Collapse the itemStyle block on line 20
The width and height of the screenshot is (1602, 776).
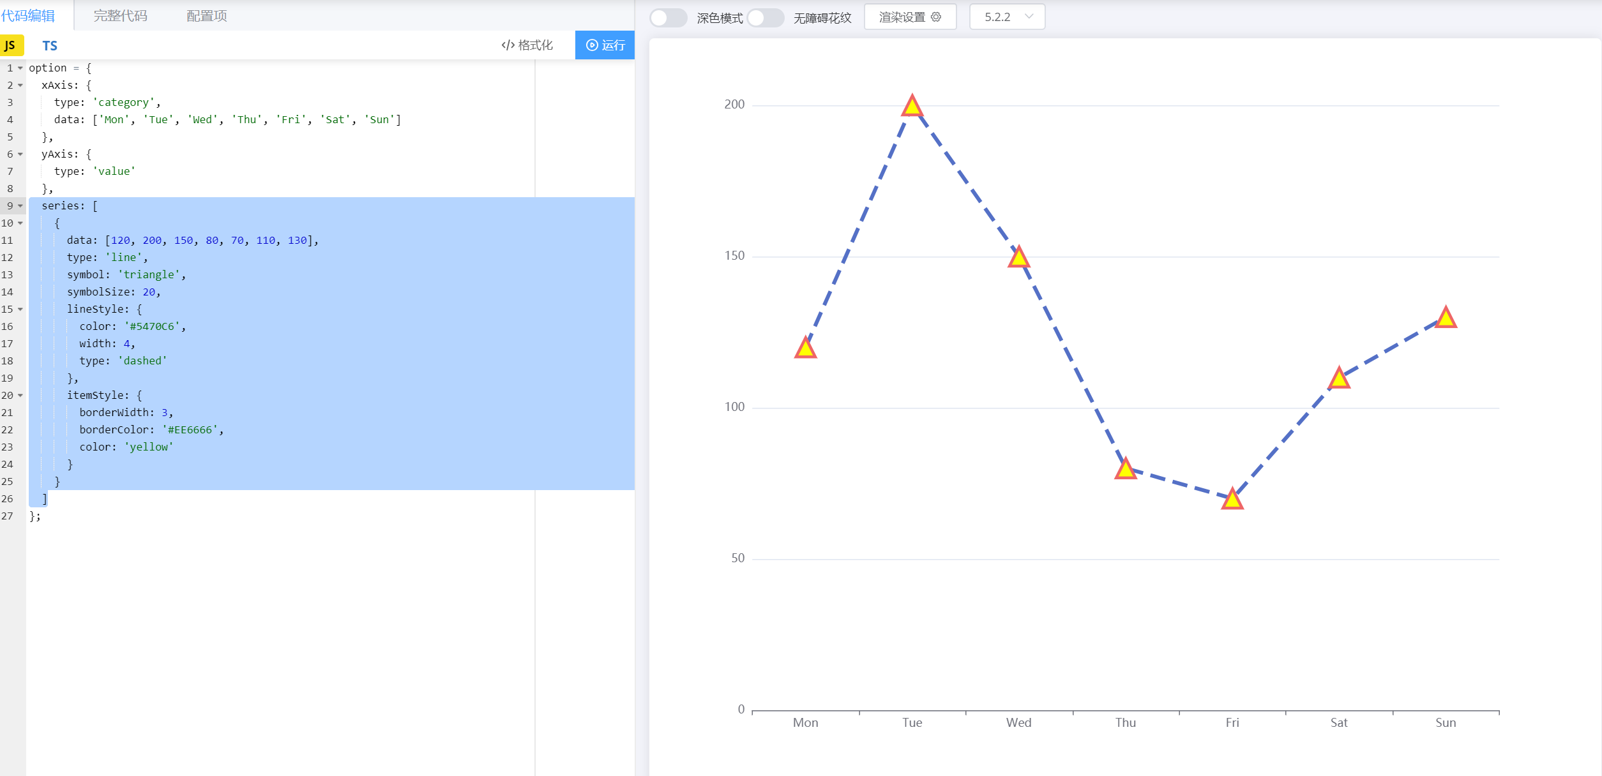tap(20, 396)
